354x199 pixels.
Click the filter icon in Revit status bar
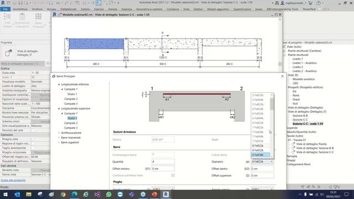[336, 187]
